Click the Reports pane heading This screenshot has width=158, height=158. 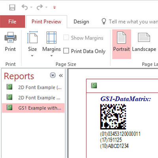point(19,76)
